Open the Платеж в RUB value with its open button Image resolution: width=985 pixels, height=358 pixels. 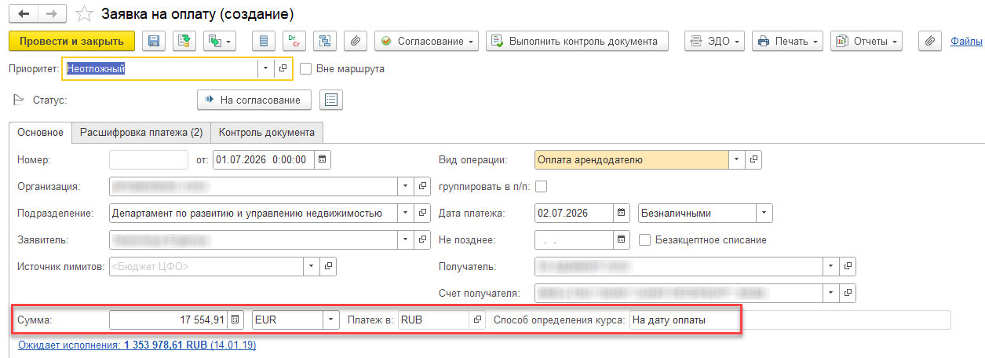[x=477, y=320]
